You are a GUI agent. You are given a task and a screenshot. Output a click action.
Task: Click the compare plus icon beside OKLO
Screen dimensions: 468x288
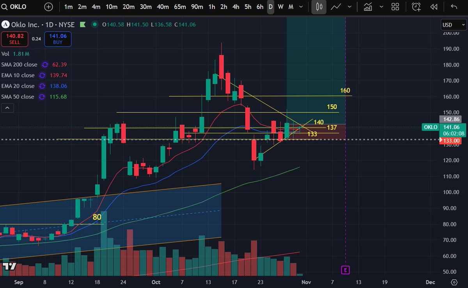click(x=48, y=7)
